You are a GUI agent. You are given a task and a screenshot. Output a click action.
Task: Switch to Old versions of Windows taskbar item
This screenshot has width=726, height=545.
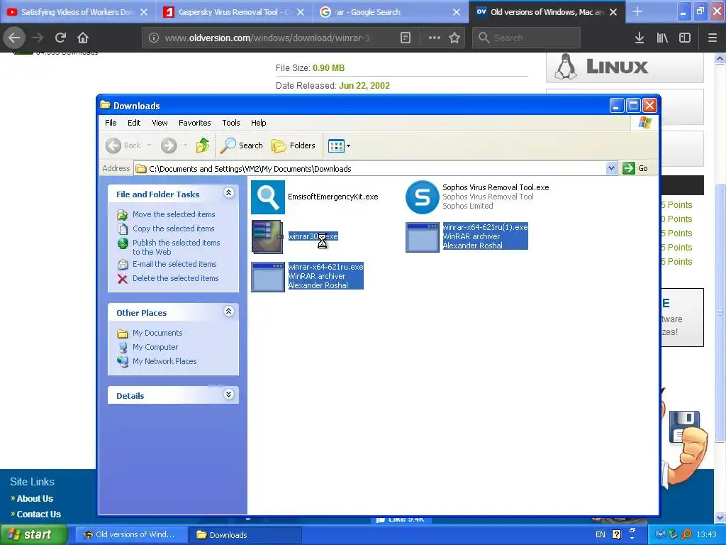click(x=131, y=534)
